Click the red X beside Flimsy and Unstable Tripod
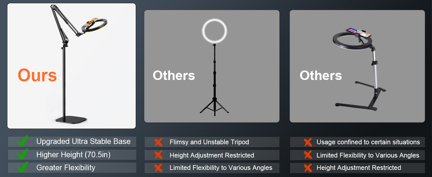 coord(158,142)
